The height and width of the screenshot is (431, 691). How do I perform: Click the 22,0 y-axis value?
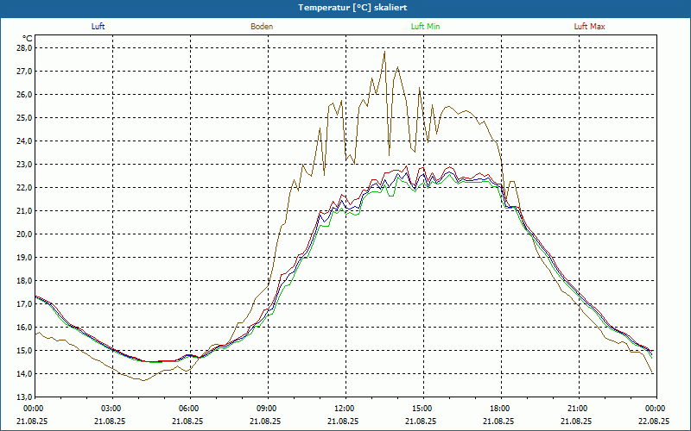pos(25,188)
